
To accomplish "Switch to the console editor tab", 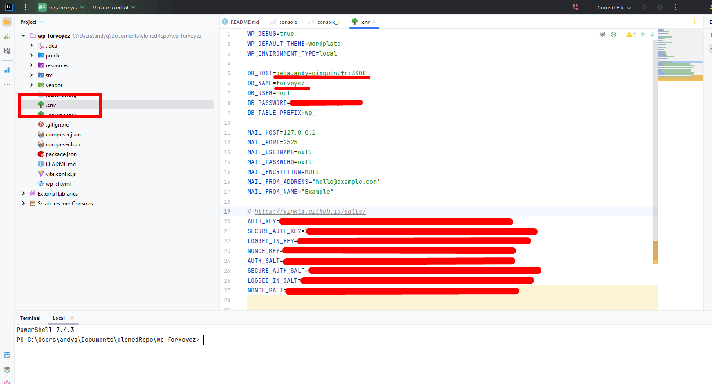I will point(284,22).
